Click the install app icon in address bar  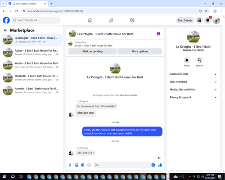[x=200, y=11]
